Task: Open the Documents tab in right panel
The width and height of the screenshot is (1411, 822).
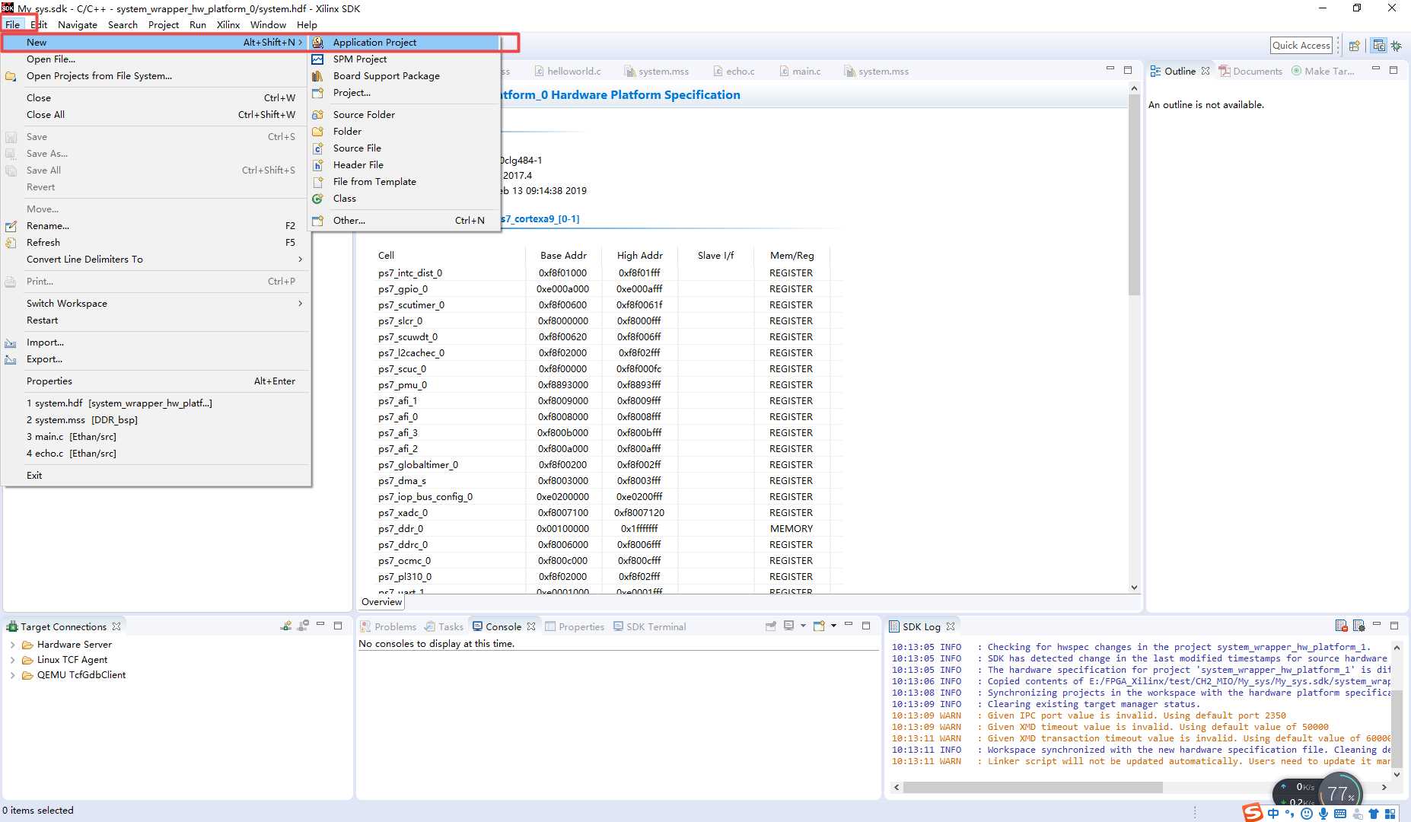Action: (x=1250, y=71)
